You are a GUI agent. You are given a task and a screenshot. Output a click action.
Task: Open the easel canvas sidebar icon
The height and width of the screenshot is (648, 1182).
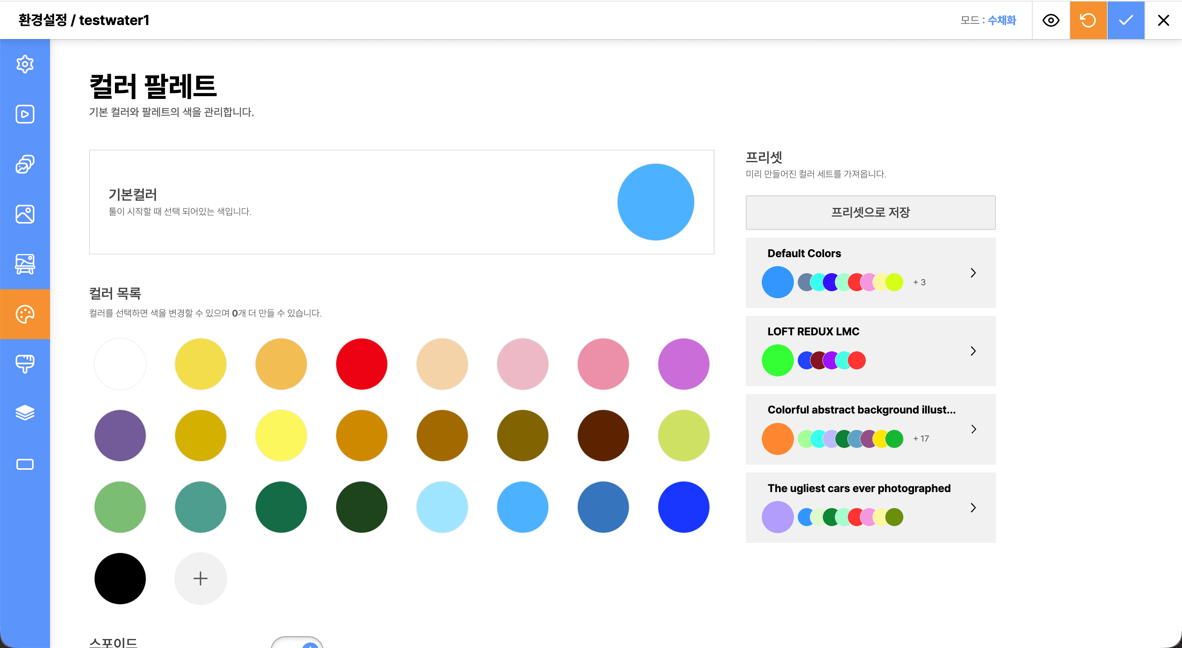[x=25, y=264]
